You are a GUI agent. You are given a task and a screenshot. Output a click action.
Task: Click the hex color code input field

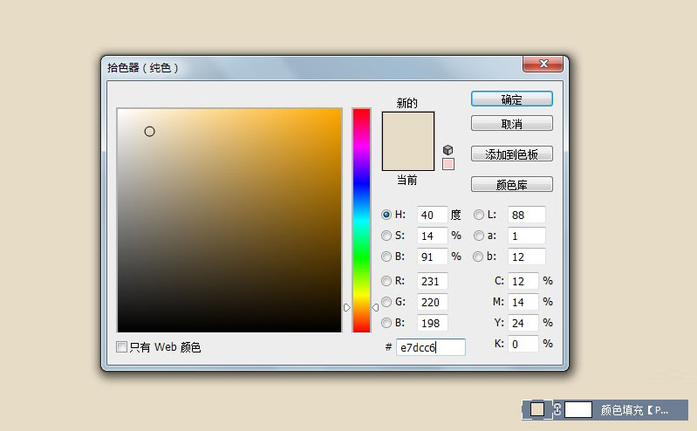[x=430, y=347]
